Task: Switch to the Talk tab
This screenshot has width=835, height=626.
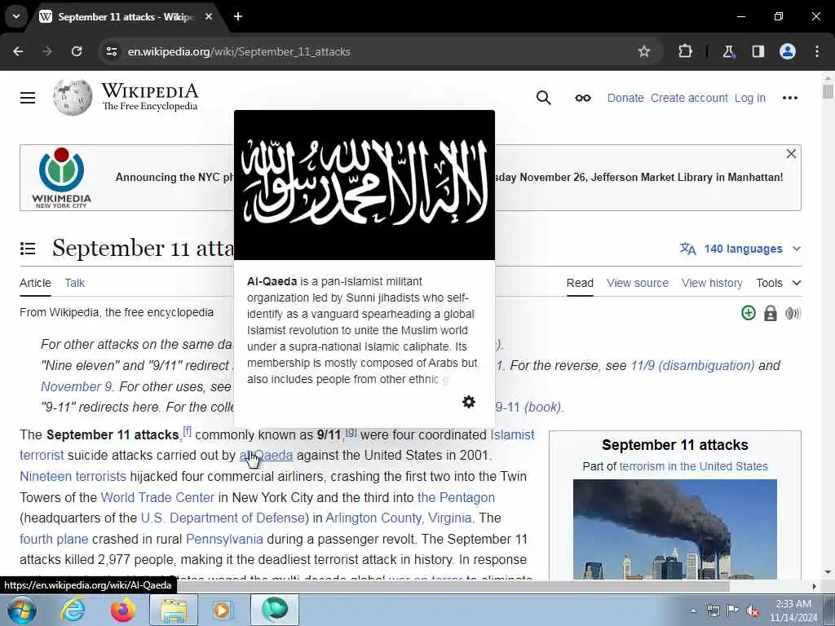Action: click(74, 283)
